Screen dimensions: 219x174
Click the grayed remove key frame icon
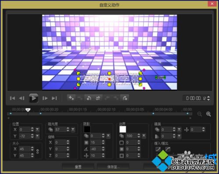80,98
